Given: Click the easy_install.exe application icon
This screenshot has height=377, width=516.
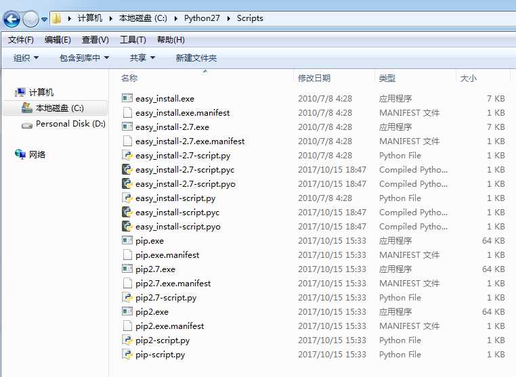Looking at the screenshot, I should 127,98.
